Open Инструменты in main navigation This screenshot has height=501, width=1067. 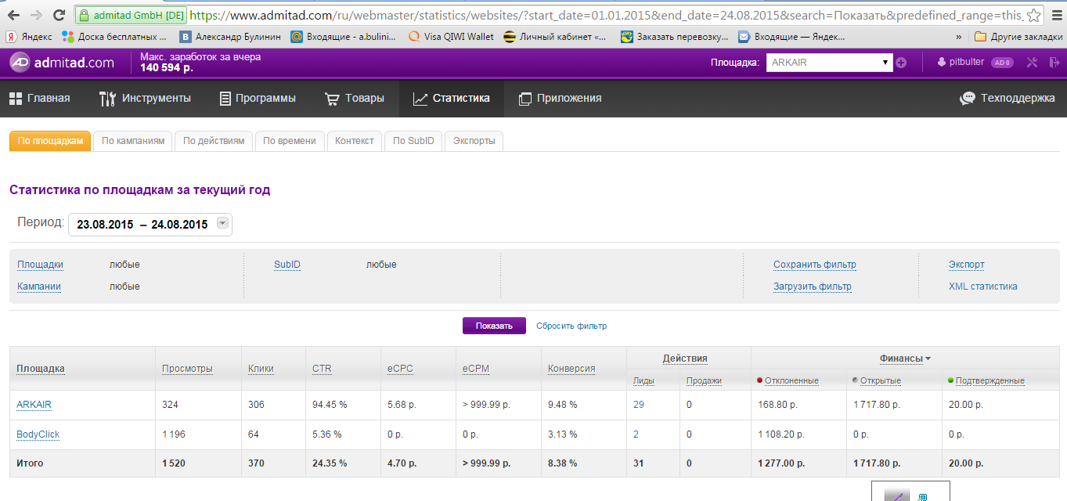click(x=145, y=98)
